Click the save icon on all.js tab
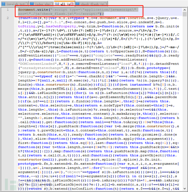The width and height of the screenshot is (188, 192). 57,4
